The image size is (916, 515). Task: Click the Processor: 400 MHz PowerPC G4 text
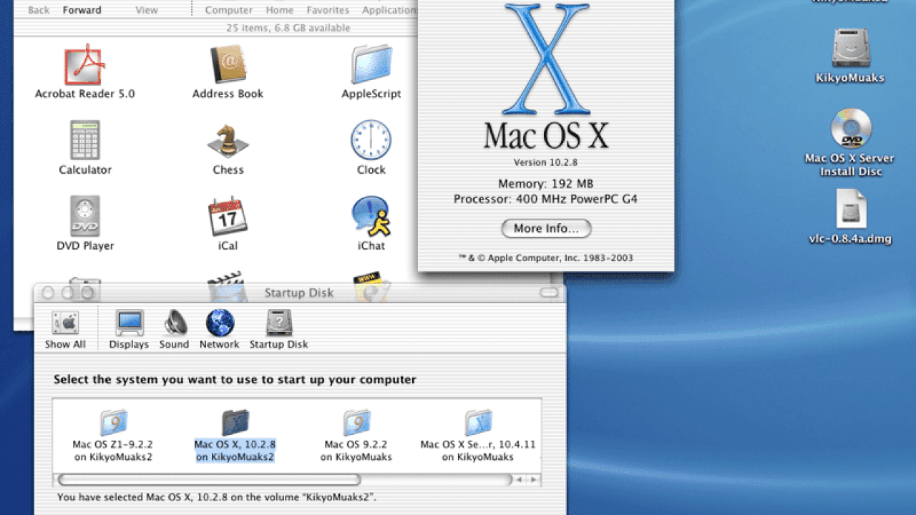click(x=545, y=200)
